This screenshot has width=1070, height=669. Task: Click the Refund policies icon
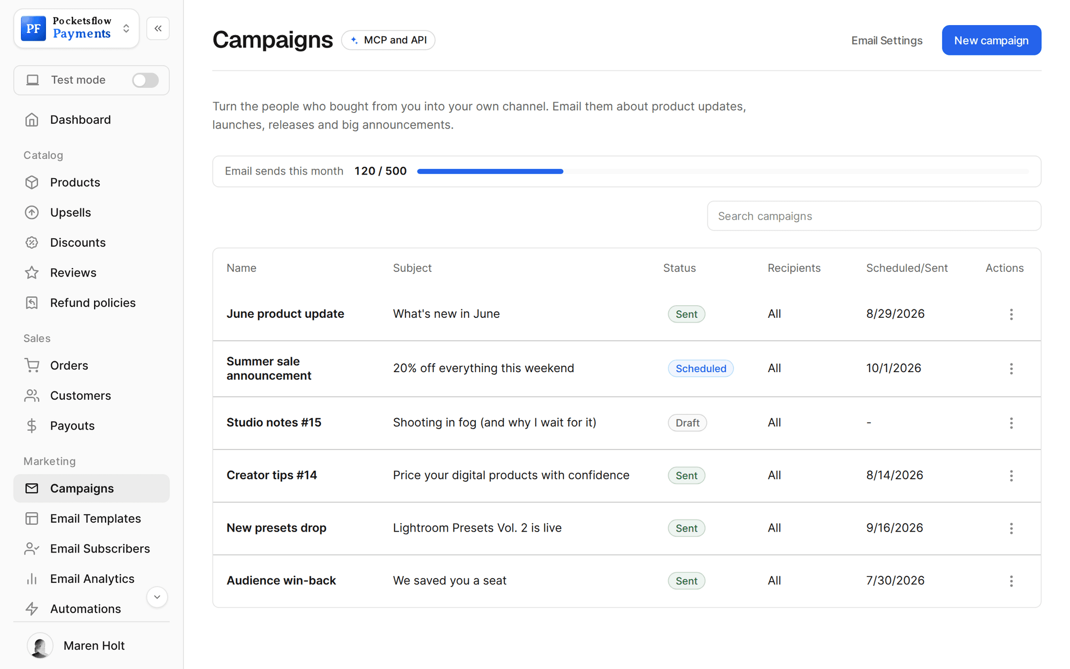click(x=32, y=303)
